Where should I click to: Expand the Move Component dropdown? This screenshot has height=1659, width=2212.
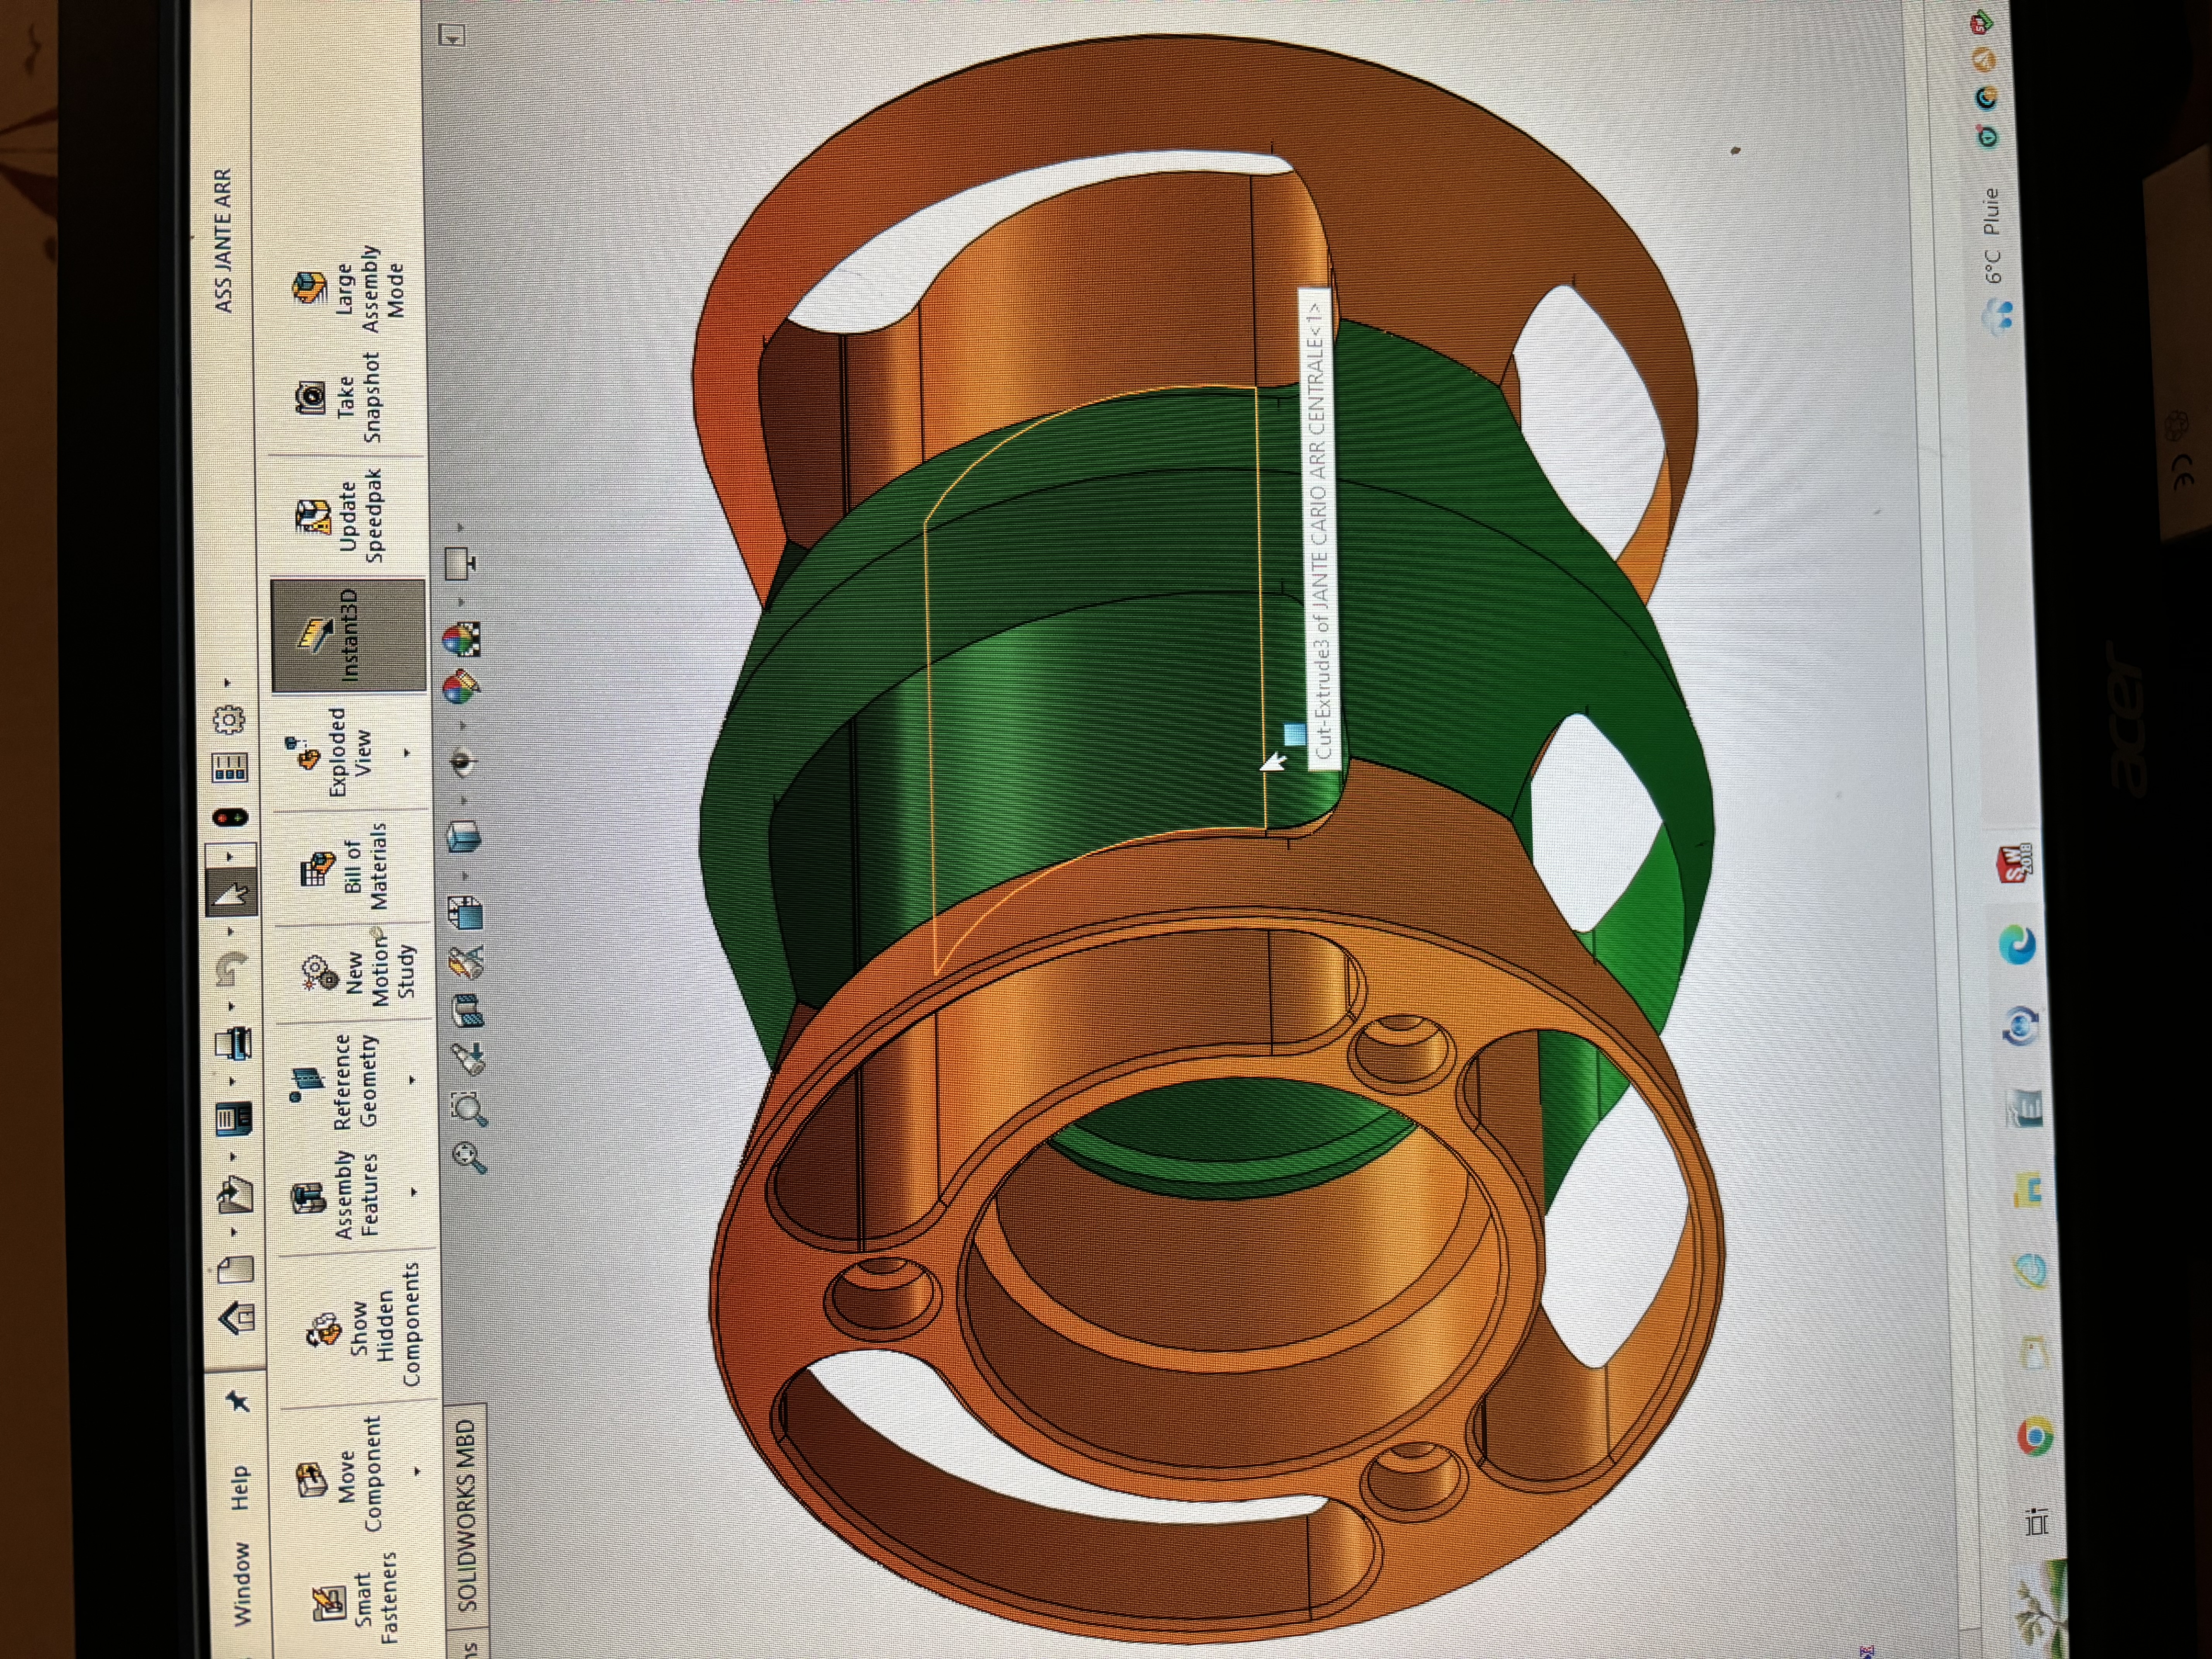tap(417, 1471)
